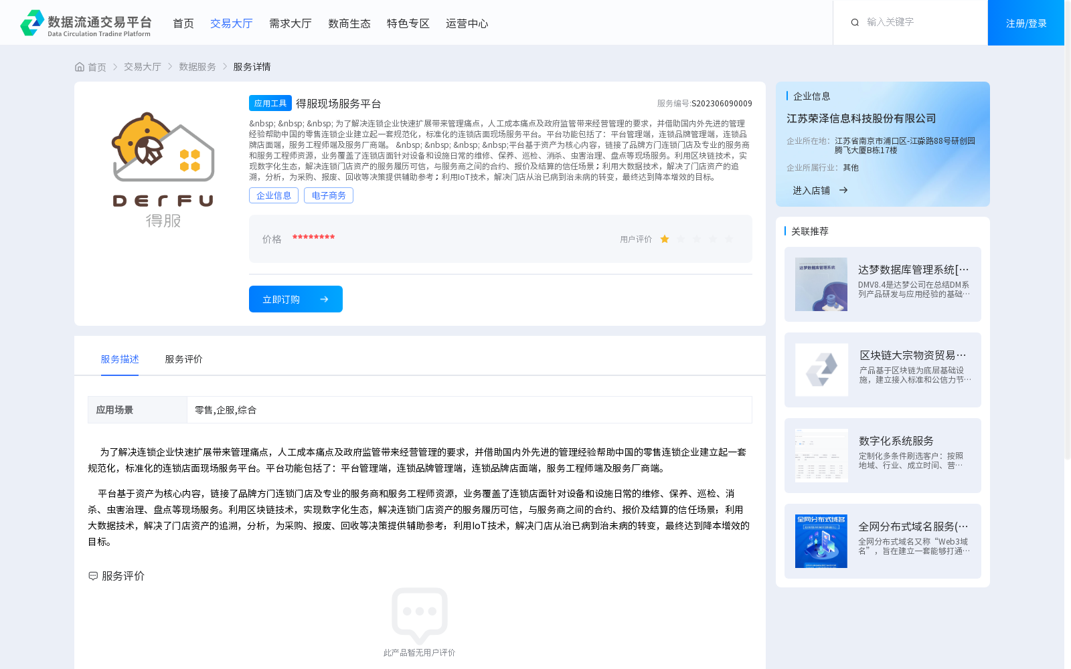The image size is (1071, 669).
Task: Click the empty reviews chat bubble icon
Action: pos(420,615)
